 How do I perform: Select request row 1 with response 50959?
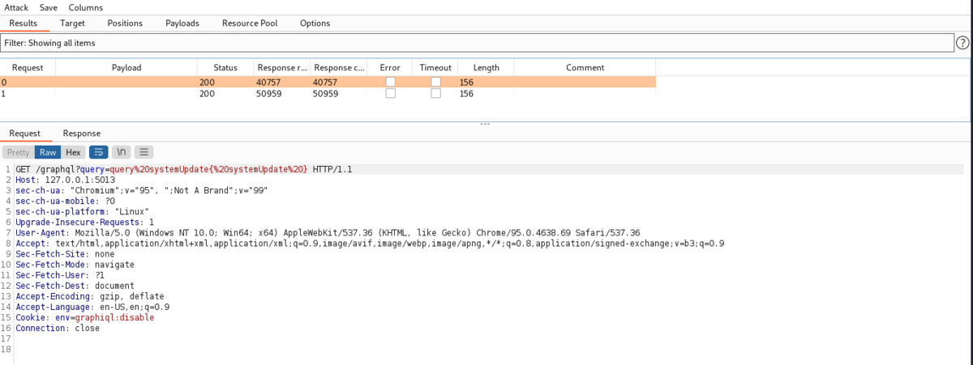point(328,94)
